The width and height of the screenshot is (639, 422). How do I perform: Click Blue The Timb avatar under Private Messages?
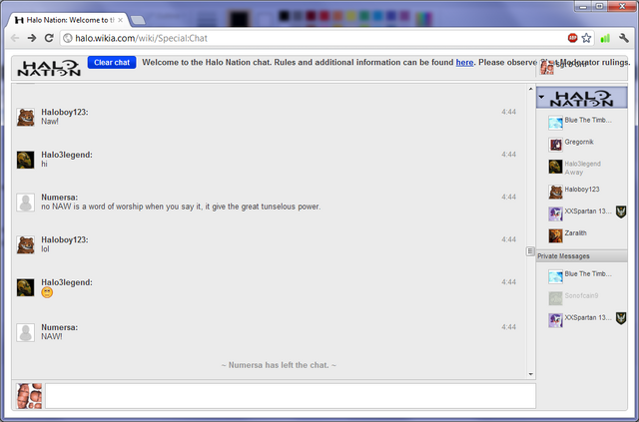pos(555,276)
